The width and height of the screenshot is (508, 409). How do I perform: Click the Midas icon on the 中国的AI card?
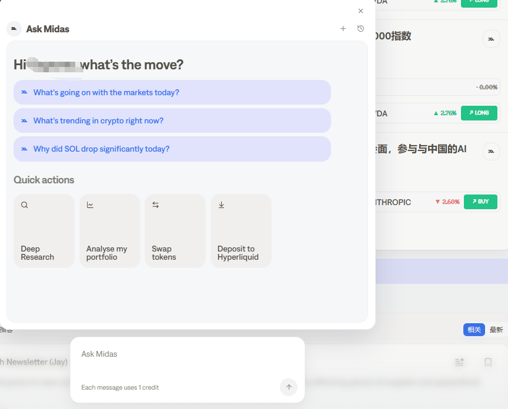492,151
